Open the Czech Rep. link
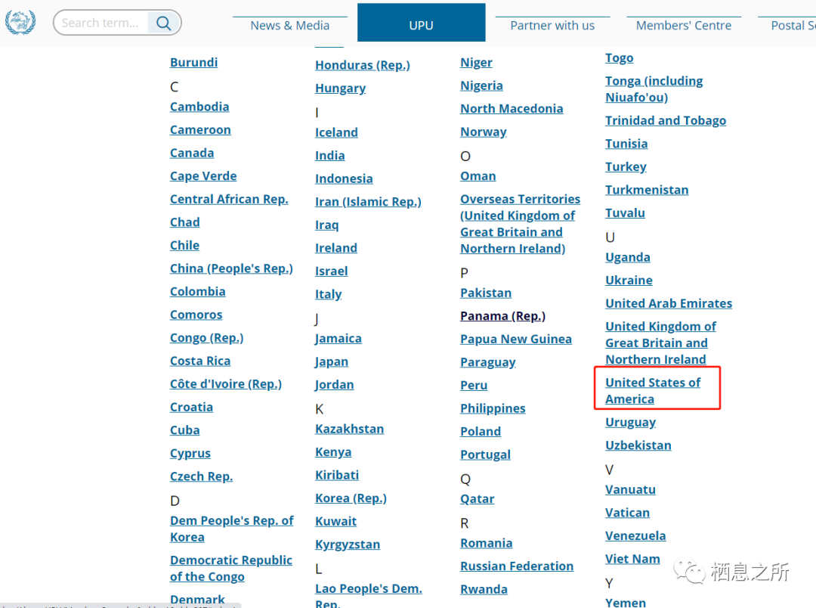Image resolution: width=816 pixels, height=608 pixels. pyautogui.click(x=202, y=476)
